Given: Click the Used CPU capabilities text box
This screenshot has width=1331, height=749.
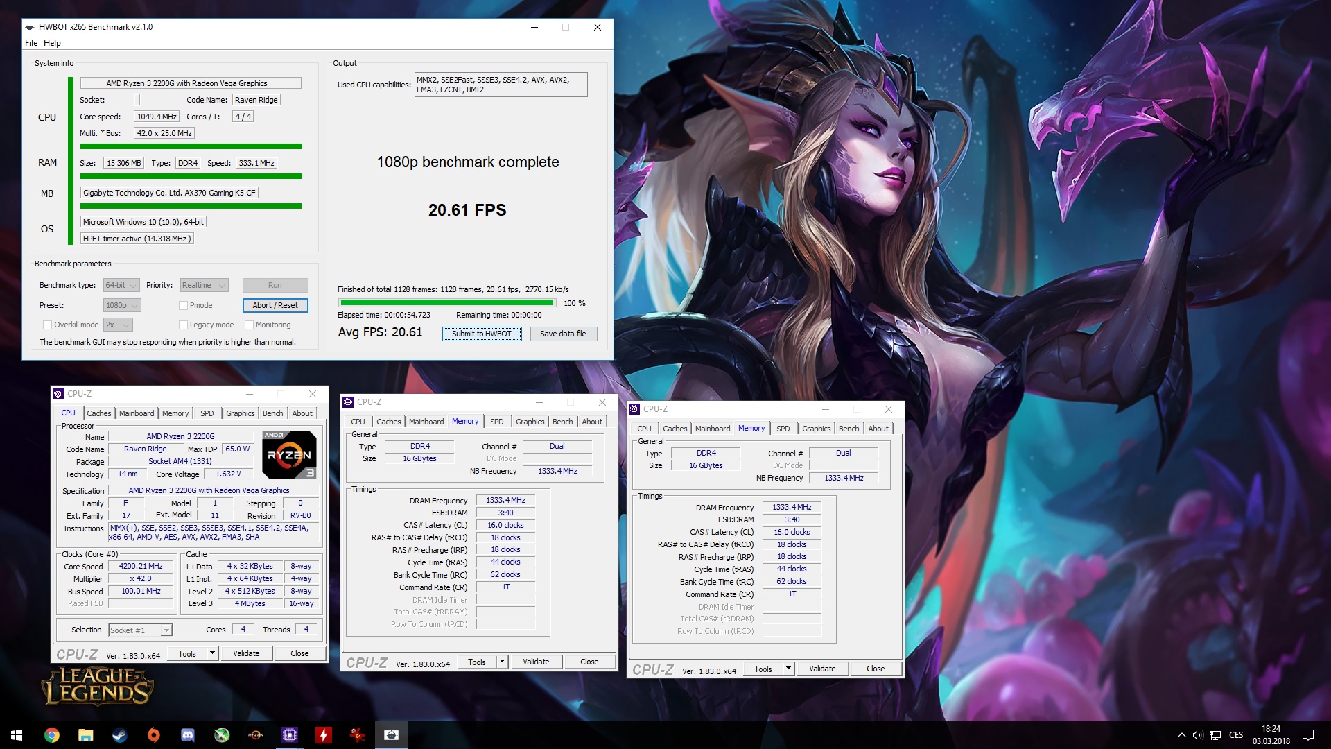Looking at the screenshot, I should click(501, 85).
